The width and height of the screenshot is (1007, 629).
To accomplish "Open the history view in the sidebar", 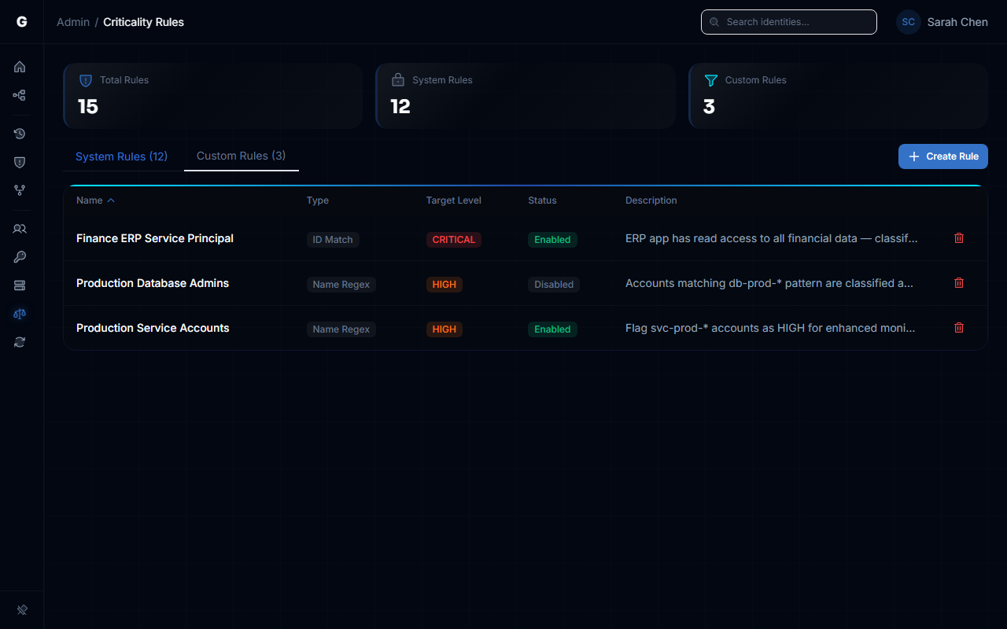I will (x=20, y=134).
